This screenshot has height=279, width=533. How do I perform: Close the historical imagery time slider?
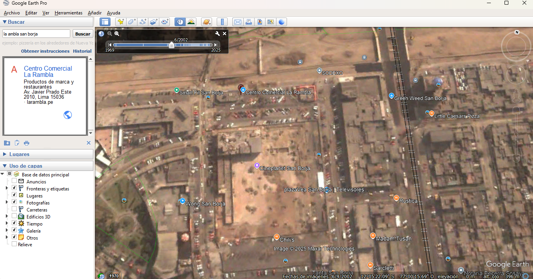point(225,34)
